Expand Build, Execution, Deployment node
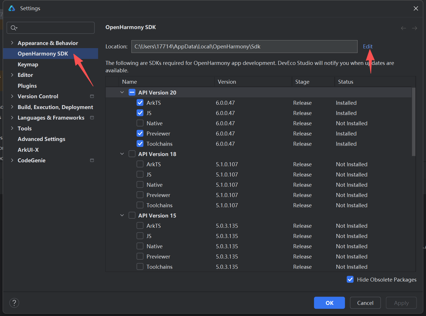Image resolution: width=426 pixels, height=316 pixels. pos(12,107)
